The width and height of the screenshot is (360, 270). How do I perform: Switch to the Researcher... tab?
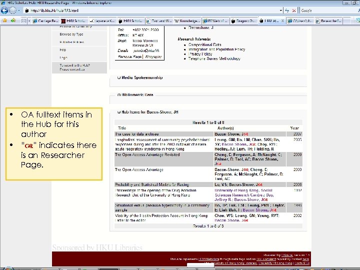click(x=329, y=21)
